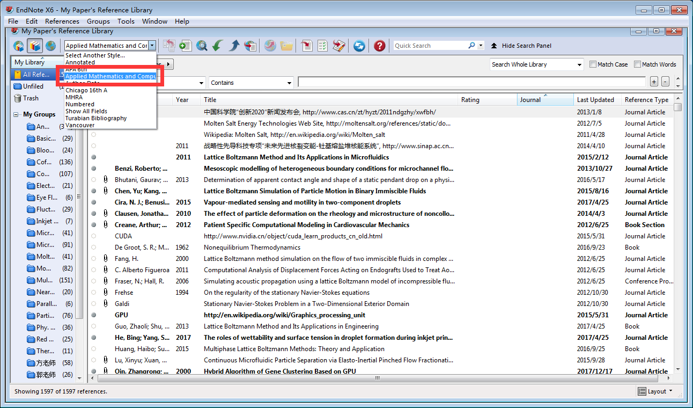Close the output style dropdown via its arrow
The width and height of the screenshot is (693, 408).
[x=152, y=46]
